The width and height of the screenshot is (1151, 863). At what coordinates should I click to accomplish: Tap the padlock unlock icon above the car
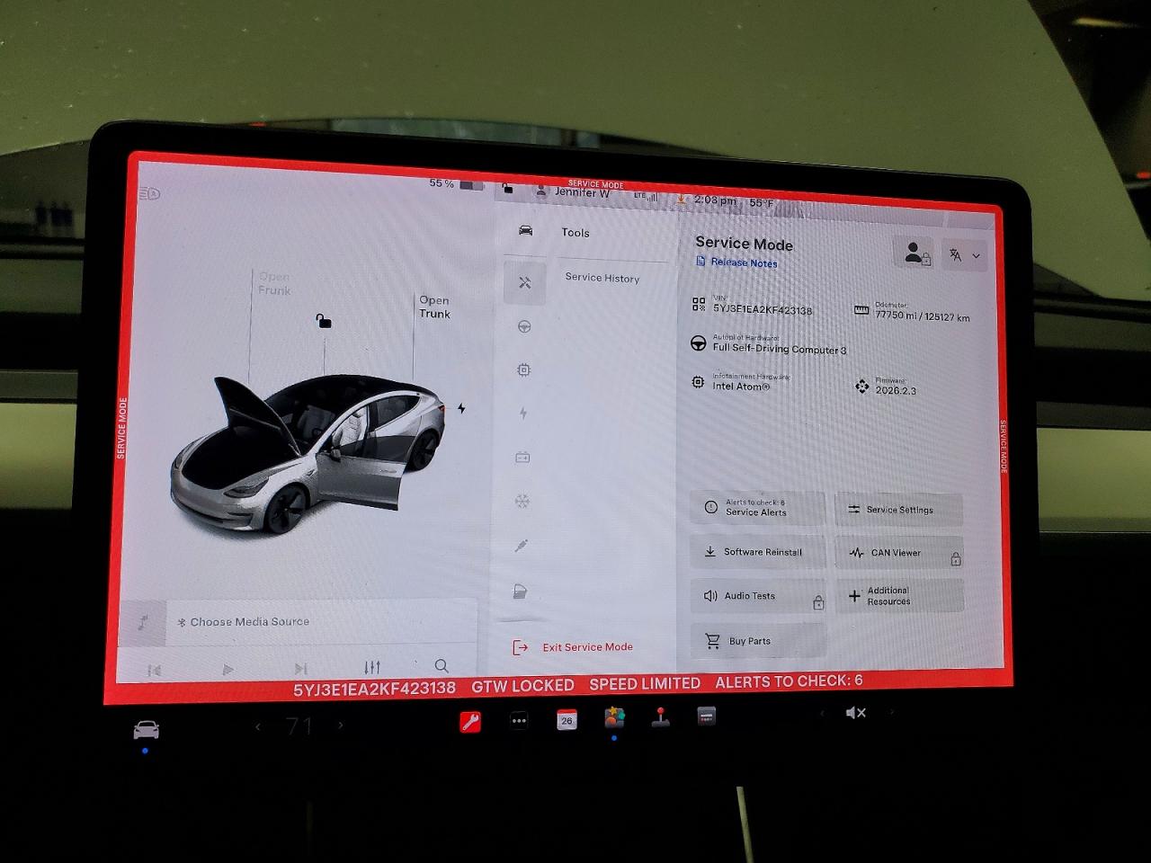pos(324,321)
